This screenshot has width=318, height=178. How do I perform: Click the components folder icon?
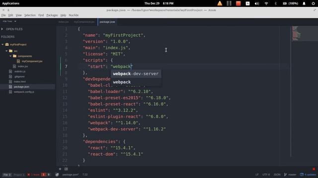[14, 56]
